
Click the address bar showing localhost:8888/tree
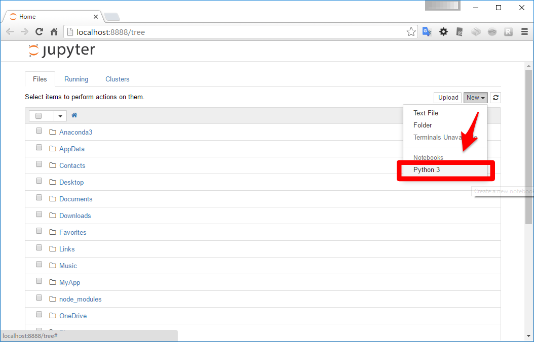coord(241,32)
